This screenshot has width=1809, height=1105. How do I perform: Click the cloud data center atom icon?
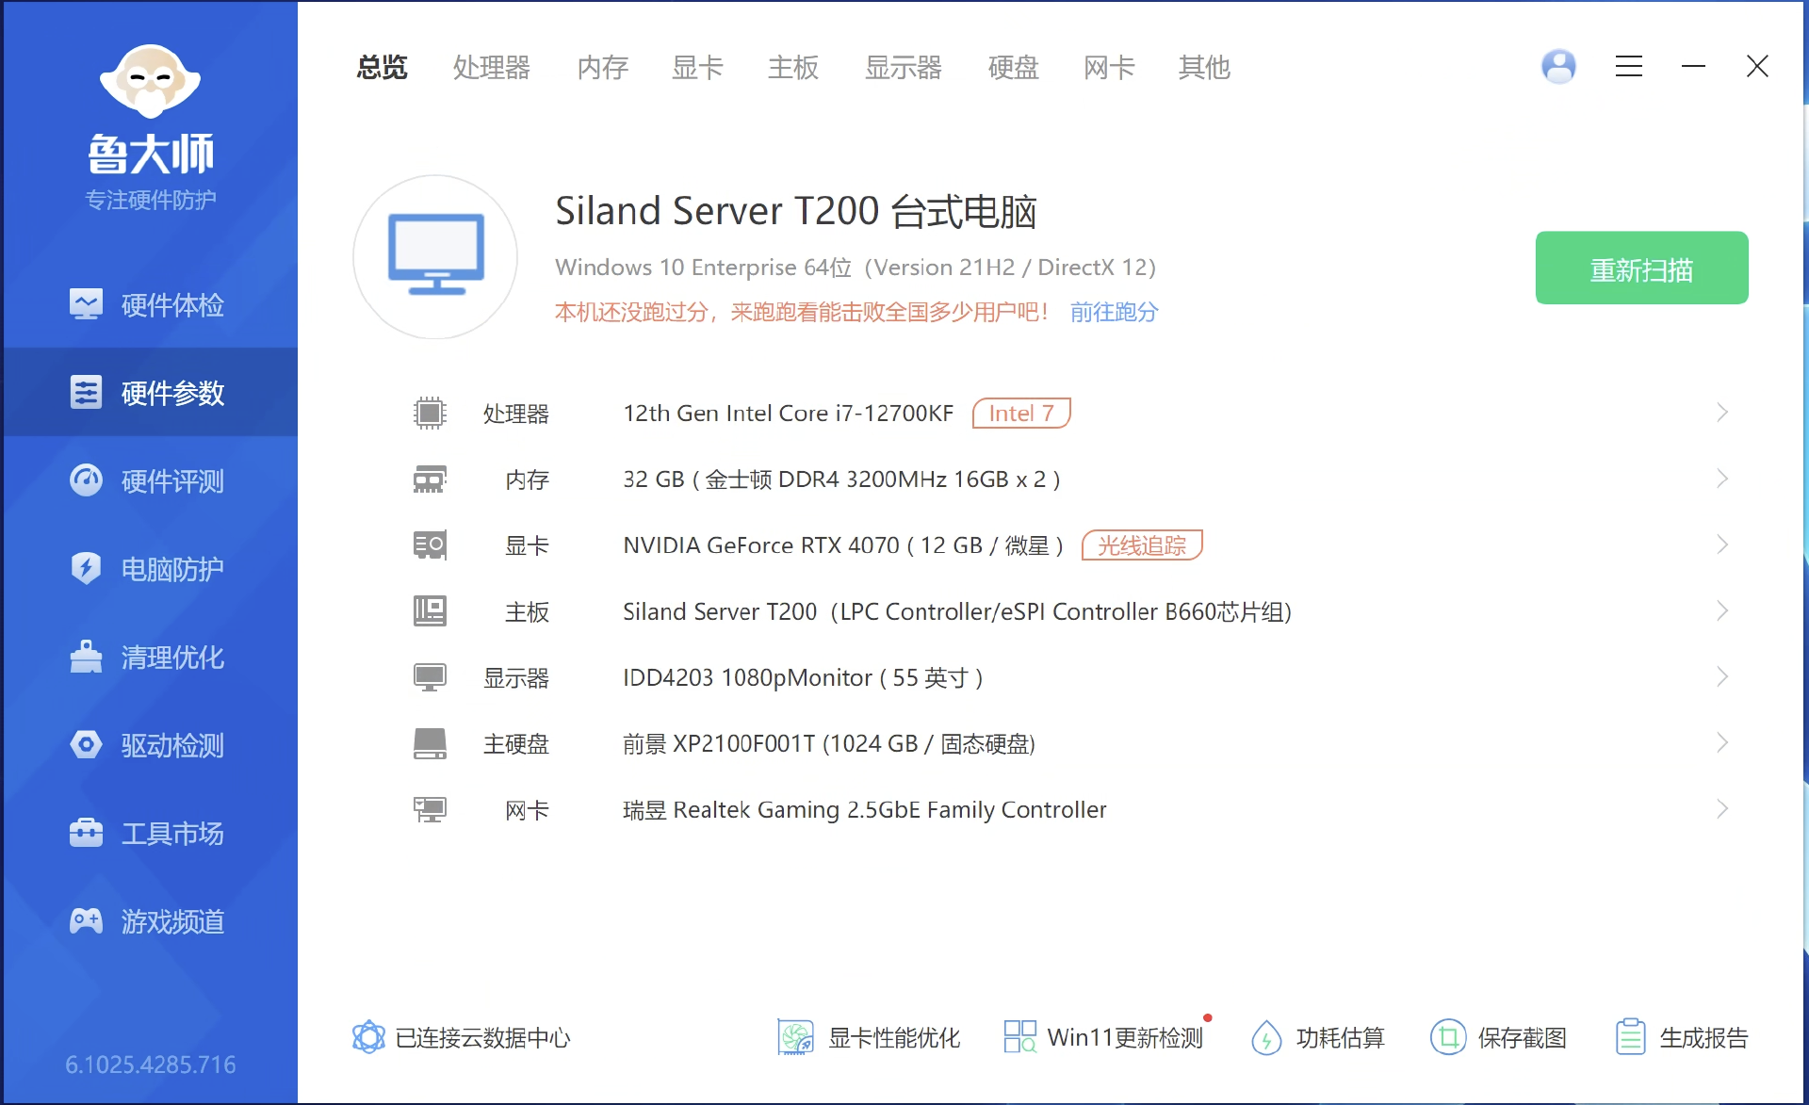point(368,1037)
